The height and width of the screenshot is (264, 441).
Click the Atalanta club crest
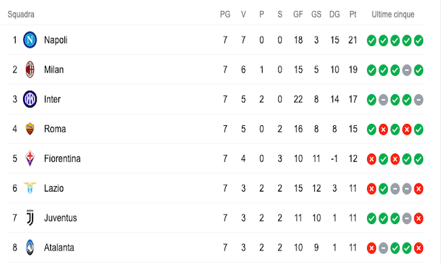(30, 248)
